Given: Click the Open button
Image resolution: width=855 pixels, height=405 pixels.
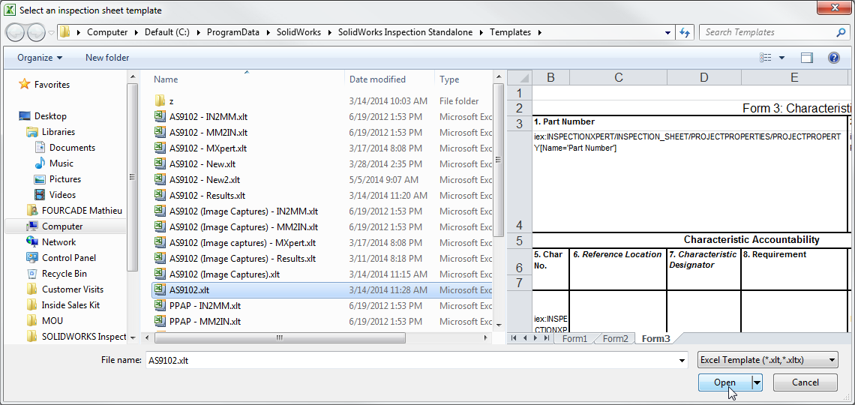Looking at the screenshot, I should [x=725, y=382].
